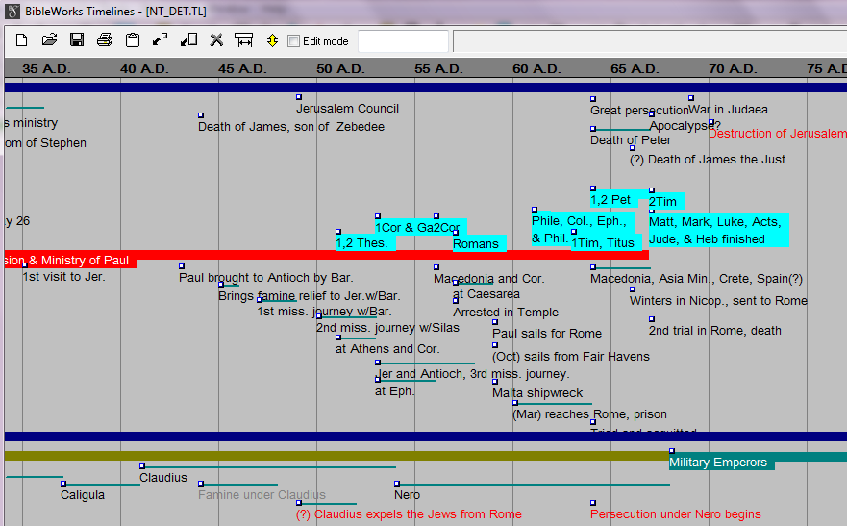Click the small text box beside Edit mode

pos(403,41)
